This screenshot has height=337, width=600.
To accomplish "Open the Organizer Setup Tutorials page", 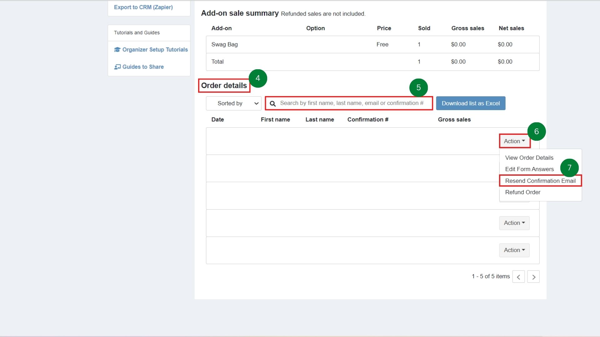I will click(154, 50).
